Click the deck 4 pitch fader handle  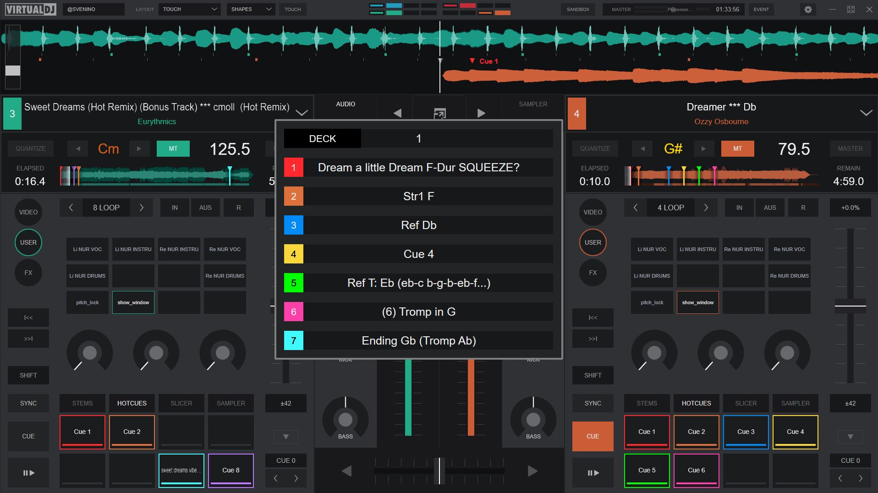pyautogui.click(x=851, y=306)
